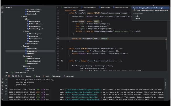Open the Project tool window folder icon
The width and height of the screenshot is (171, 106).
[2, 8]
